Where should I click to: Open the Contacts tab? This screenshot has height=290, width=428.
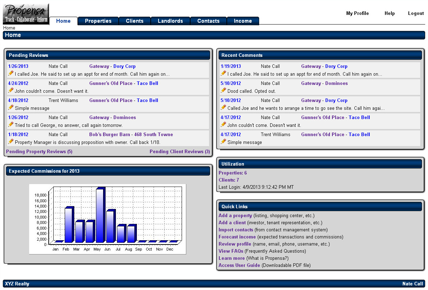(208, 21)
